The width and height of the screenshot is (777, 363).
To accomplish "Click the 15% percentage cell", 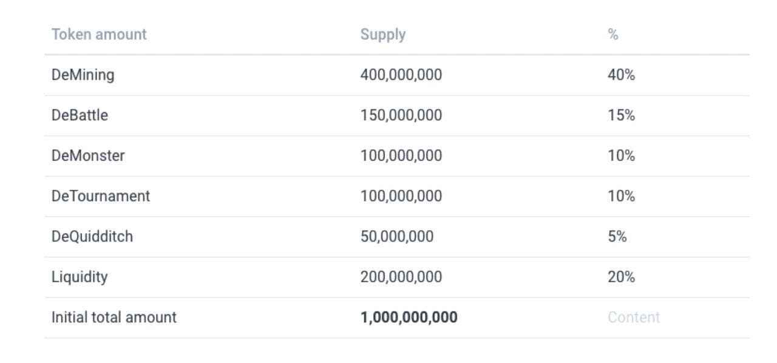I will (x=621, y=115).
